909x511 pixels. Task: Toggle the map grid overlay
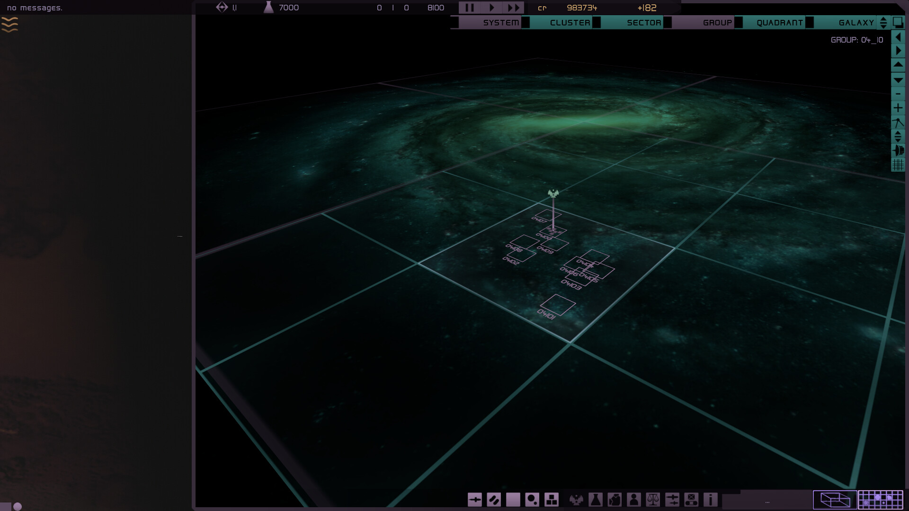[x=898, y=165]
